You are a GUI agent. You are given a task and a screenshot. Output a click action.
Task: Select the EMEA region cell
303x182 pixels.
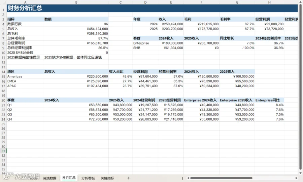pos(25,81)
